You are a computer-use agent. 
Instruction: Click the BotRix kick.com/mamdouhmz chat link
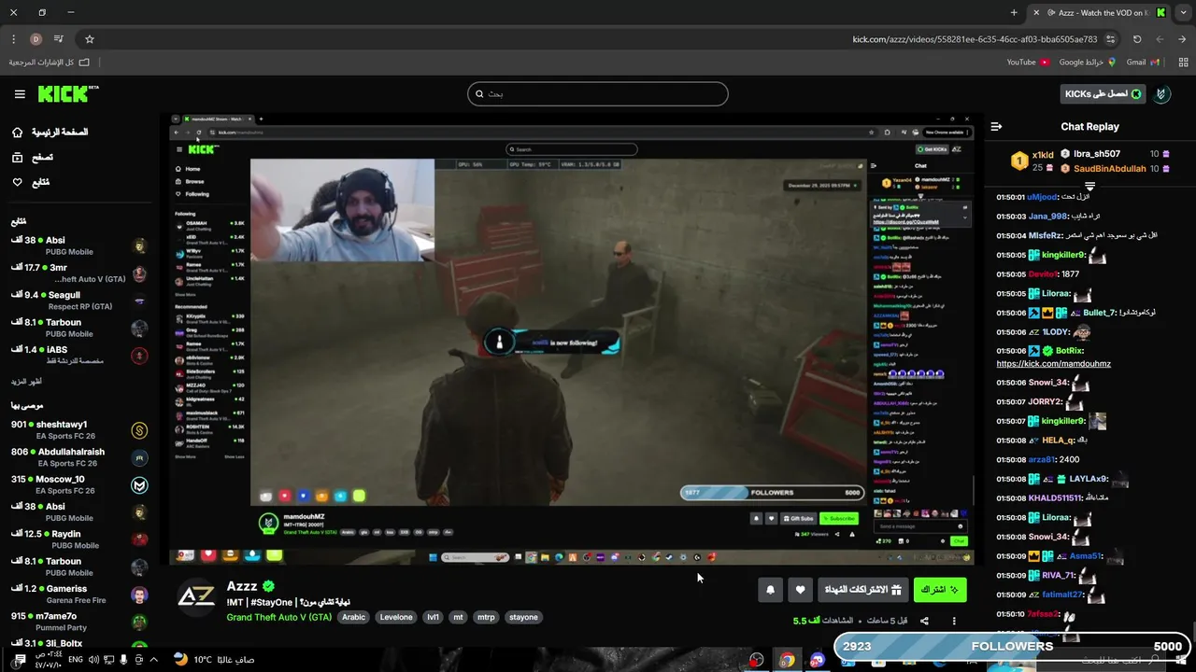pos(1053,364)
